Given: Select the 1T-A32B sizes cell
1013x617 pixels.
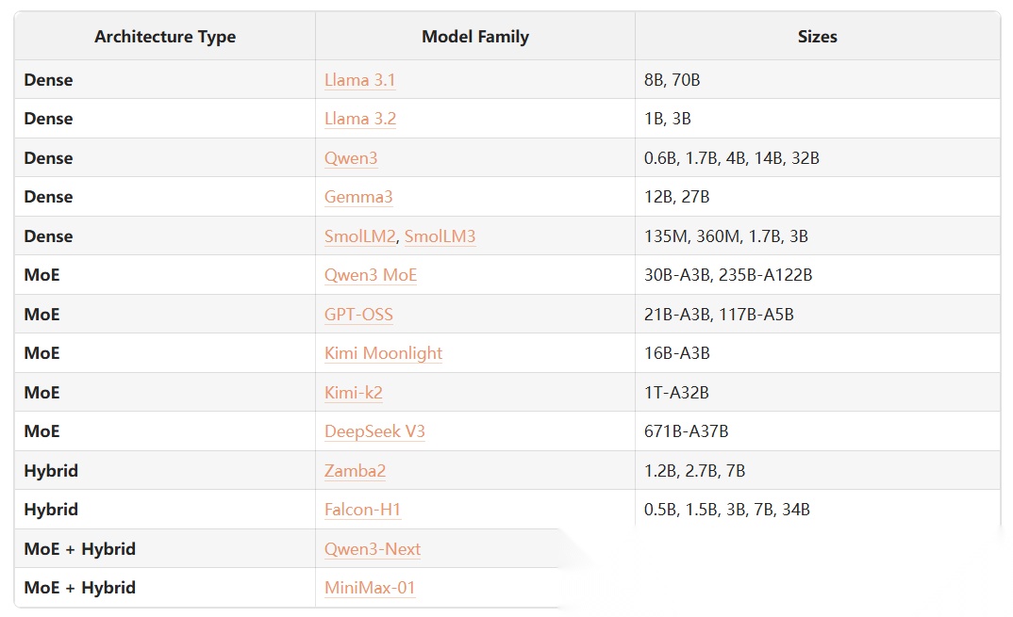Looking at the screenshot, I should [676, 393].
